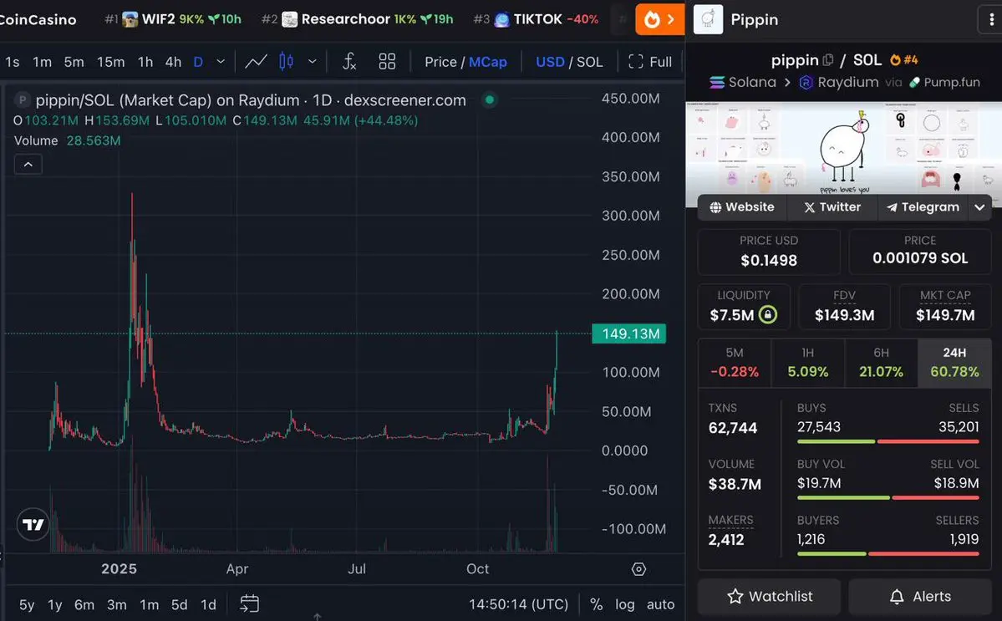Switch to the 4h timeframe

[173, 62]
